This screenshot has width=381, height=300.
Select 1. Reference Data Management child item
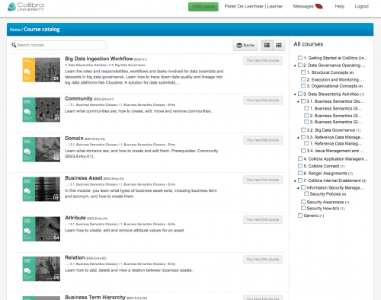click(x=335, y=144)
